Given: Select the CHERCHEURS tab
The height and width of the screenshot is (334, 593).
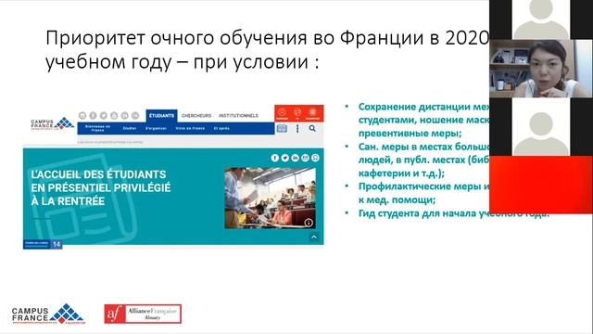Looking at the screenshot, I should pos(196,115).
